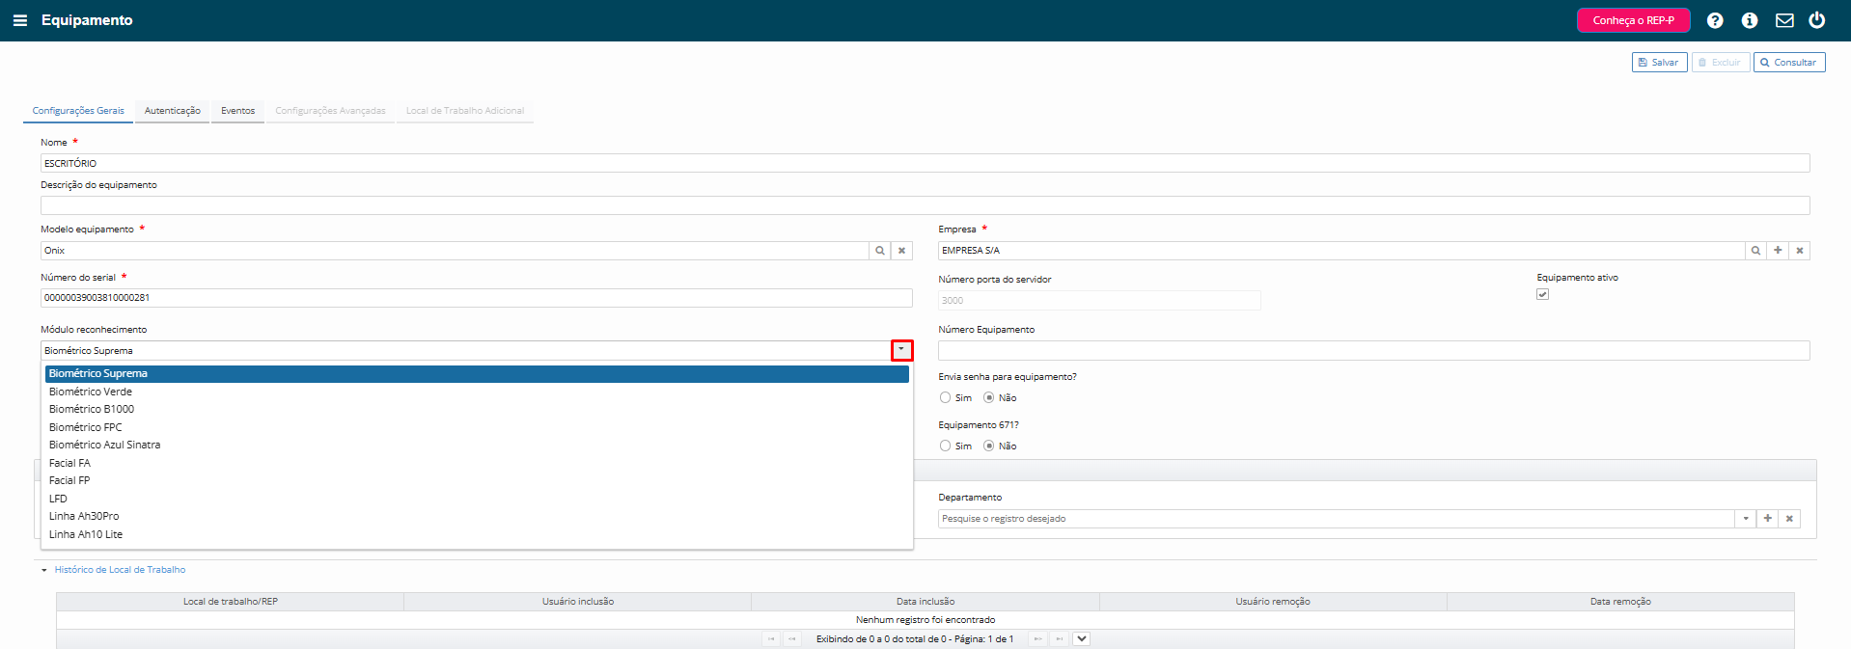Save the equipment with Salvar button

(1659, 63)
